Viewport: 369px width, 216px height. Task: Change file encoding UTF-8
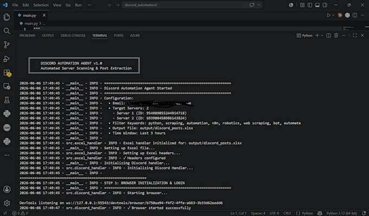point(274,213)
